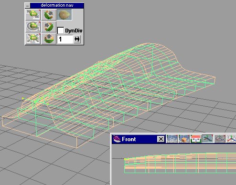Viewport: 236px width, 185px height.
Task: Enable the DynDiv checkbox
Action: click(x=61, y=31)
